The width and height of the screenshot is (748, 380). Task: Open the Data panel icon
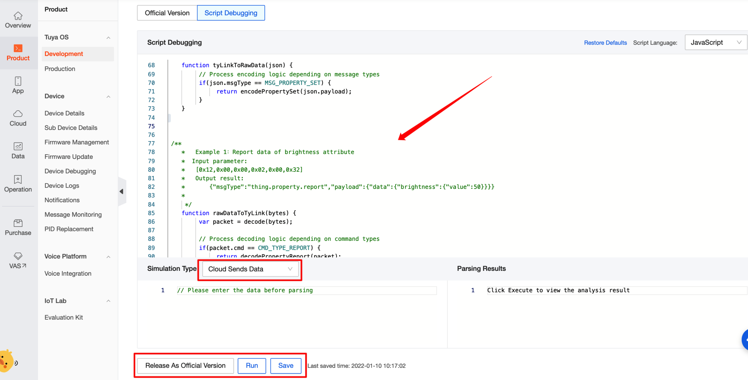tap(18, 150)
